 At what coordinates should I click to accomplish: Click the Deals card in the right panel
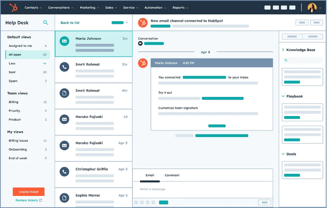[302, 170]
